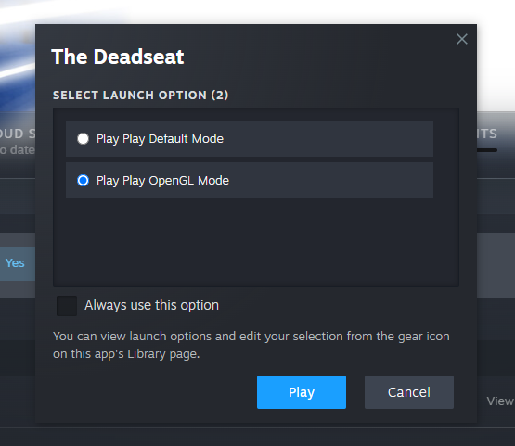Click the cut-off 'o date' status text
515x446 pixels.
pyautogui.click(x=18, y=150)
